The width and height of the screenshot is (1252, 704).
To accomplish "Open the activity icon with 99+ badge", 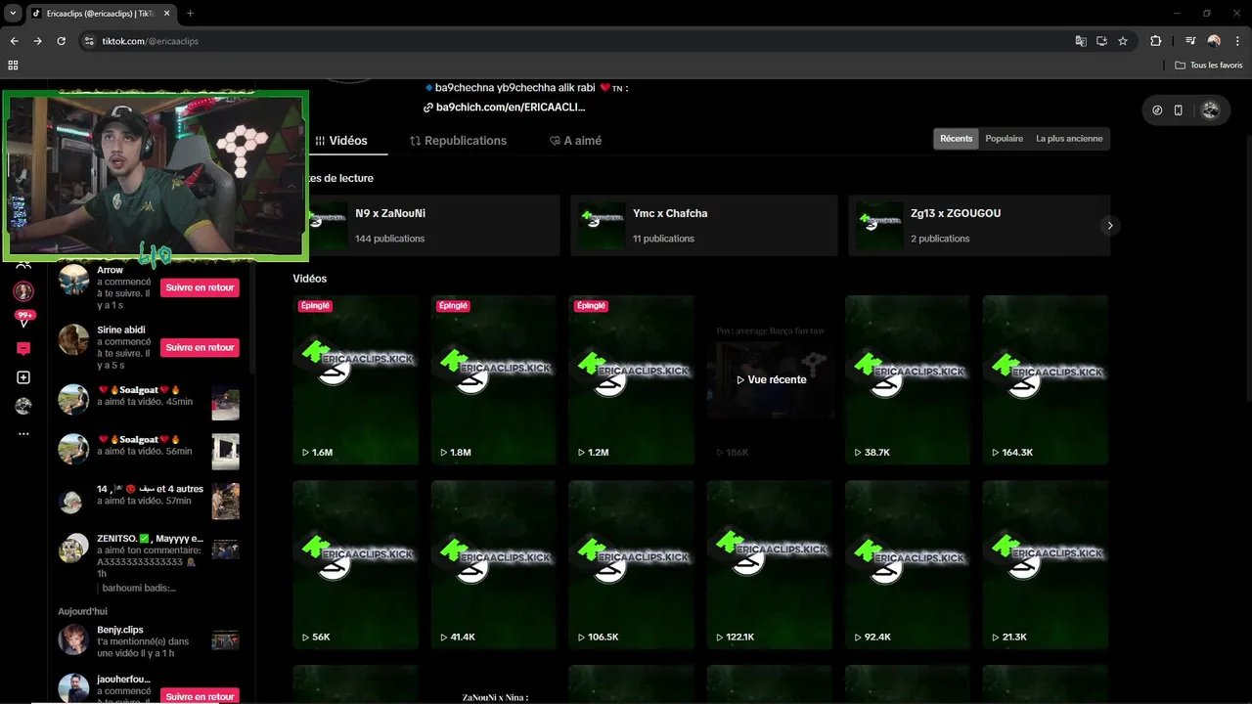I will pos(23,319).
